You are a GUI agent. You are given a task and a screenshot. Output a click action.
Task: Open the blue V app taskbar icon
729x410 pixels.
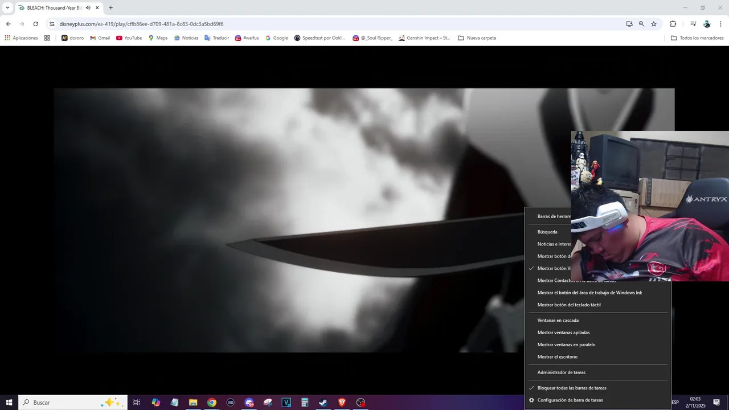coord(286,403)
